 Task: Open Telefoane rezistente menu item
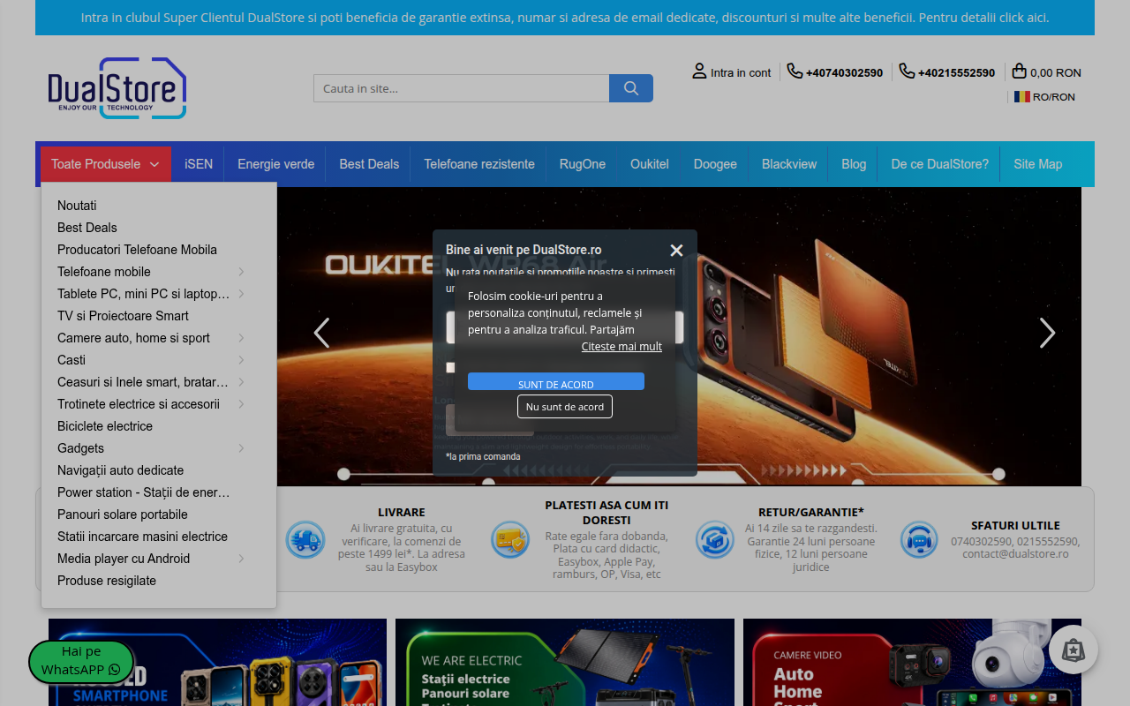(479, 164)
